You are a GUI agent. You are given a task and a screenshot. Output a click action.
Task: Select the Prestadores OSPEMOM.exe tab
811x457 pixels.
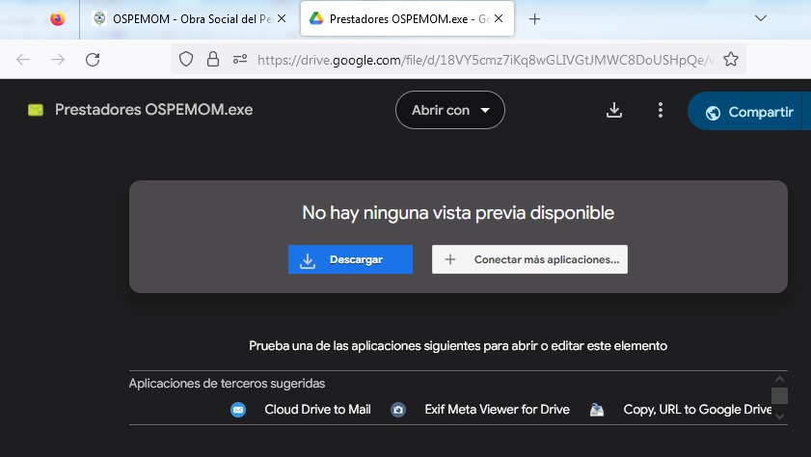405,18
